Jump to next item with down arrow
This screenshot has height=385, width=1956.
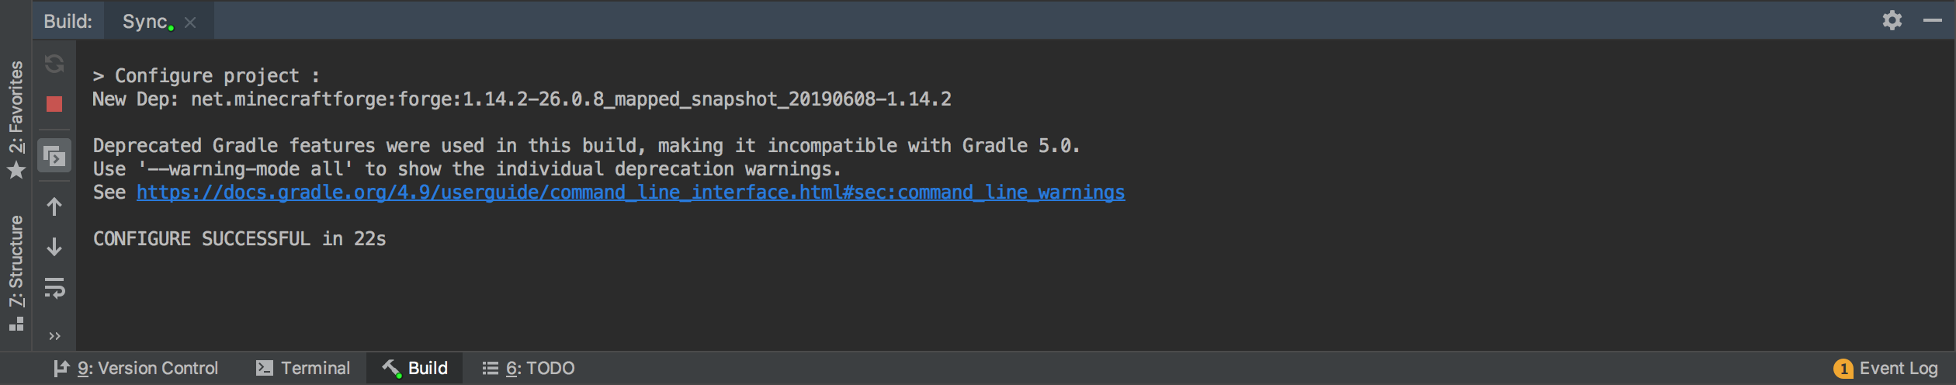coord(54,247)
